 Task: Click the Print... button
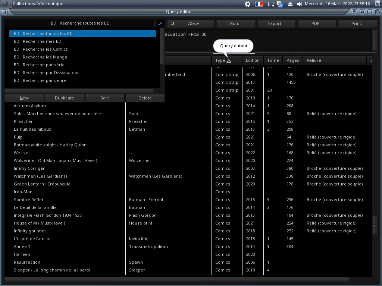pos(358,23)
